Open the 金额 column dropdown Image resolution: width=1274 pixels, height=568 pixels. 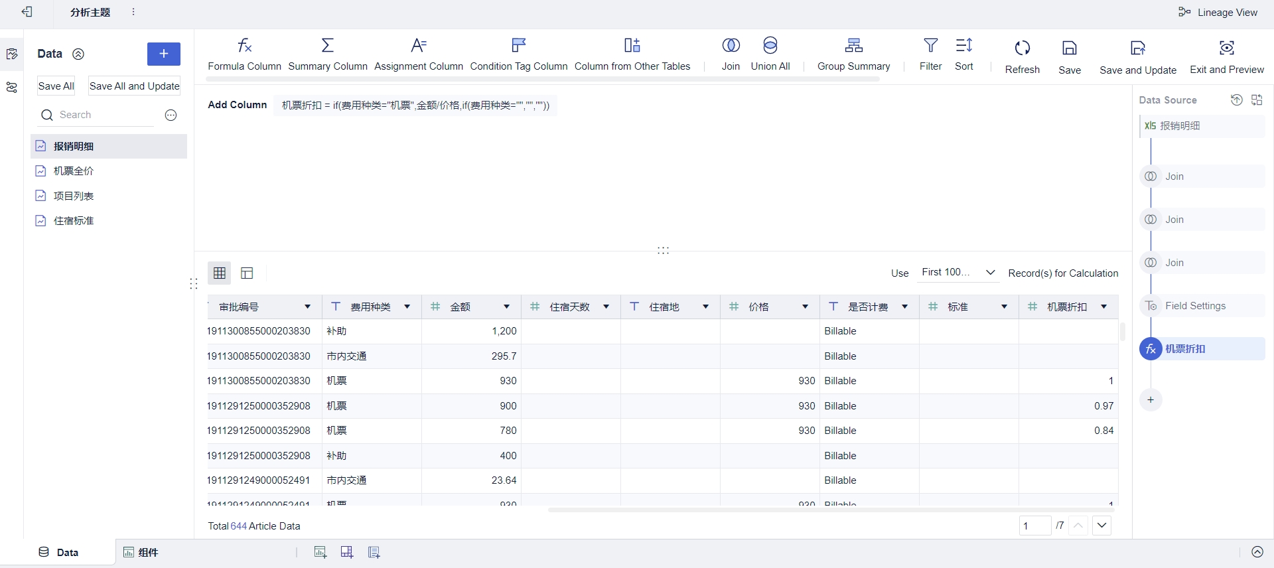(506, 307)
